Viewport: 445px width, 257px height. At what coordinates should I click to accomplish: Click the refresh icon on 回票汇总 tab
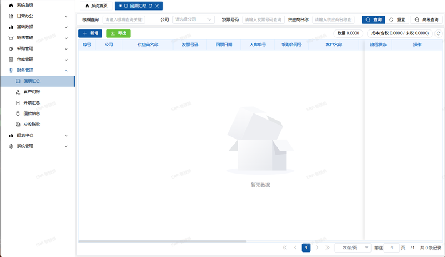[x=151, y=6]
